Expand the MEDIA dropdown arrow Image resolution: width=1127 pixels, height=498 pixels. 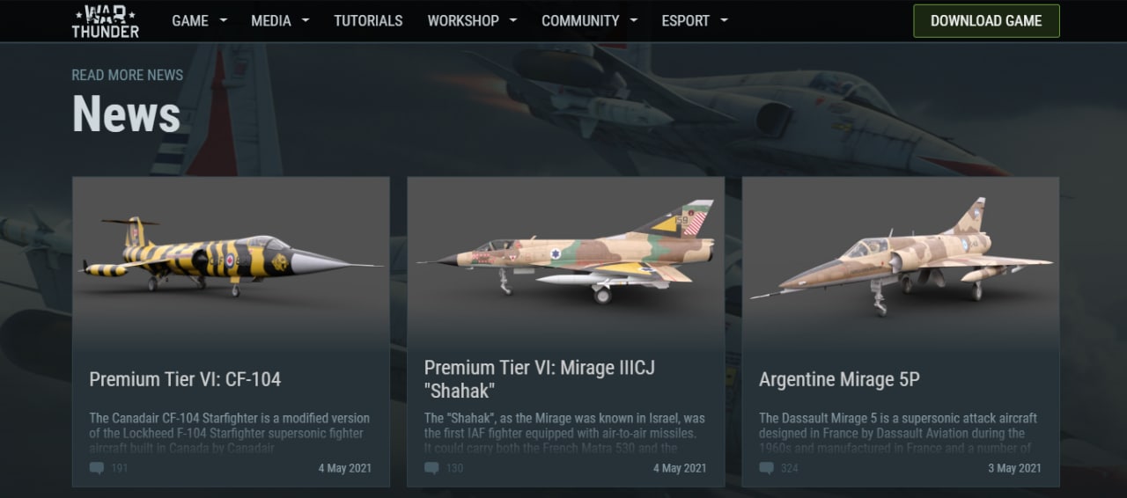[x=306, y=20]
